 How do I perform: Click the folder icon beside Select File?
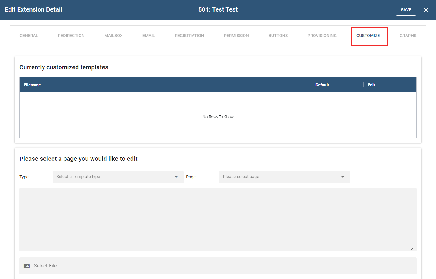(x=27, y=266)
